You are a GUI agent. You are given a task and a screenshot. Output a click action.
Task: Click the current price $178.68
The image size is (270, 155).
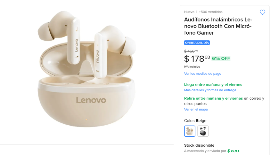(x=197, y=58)
